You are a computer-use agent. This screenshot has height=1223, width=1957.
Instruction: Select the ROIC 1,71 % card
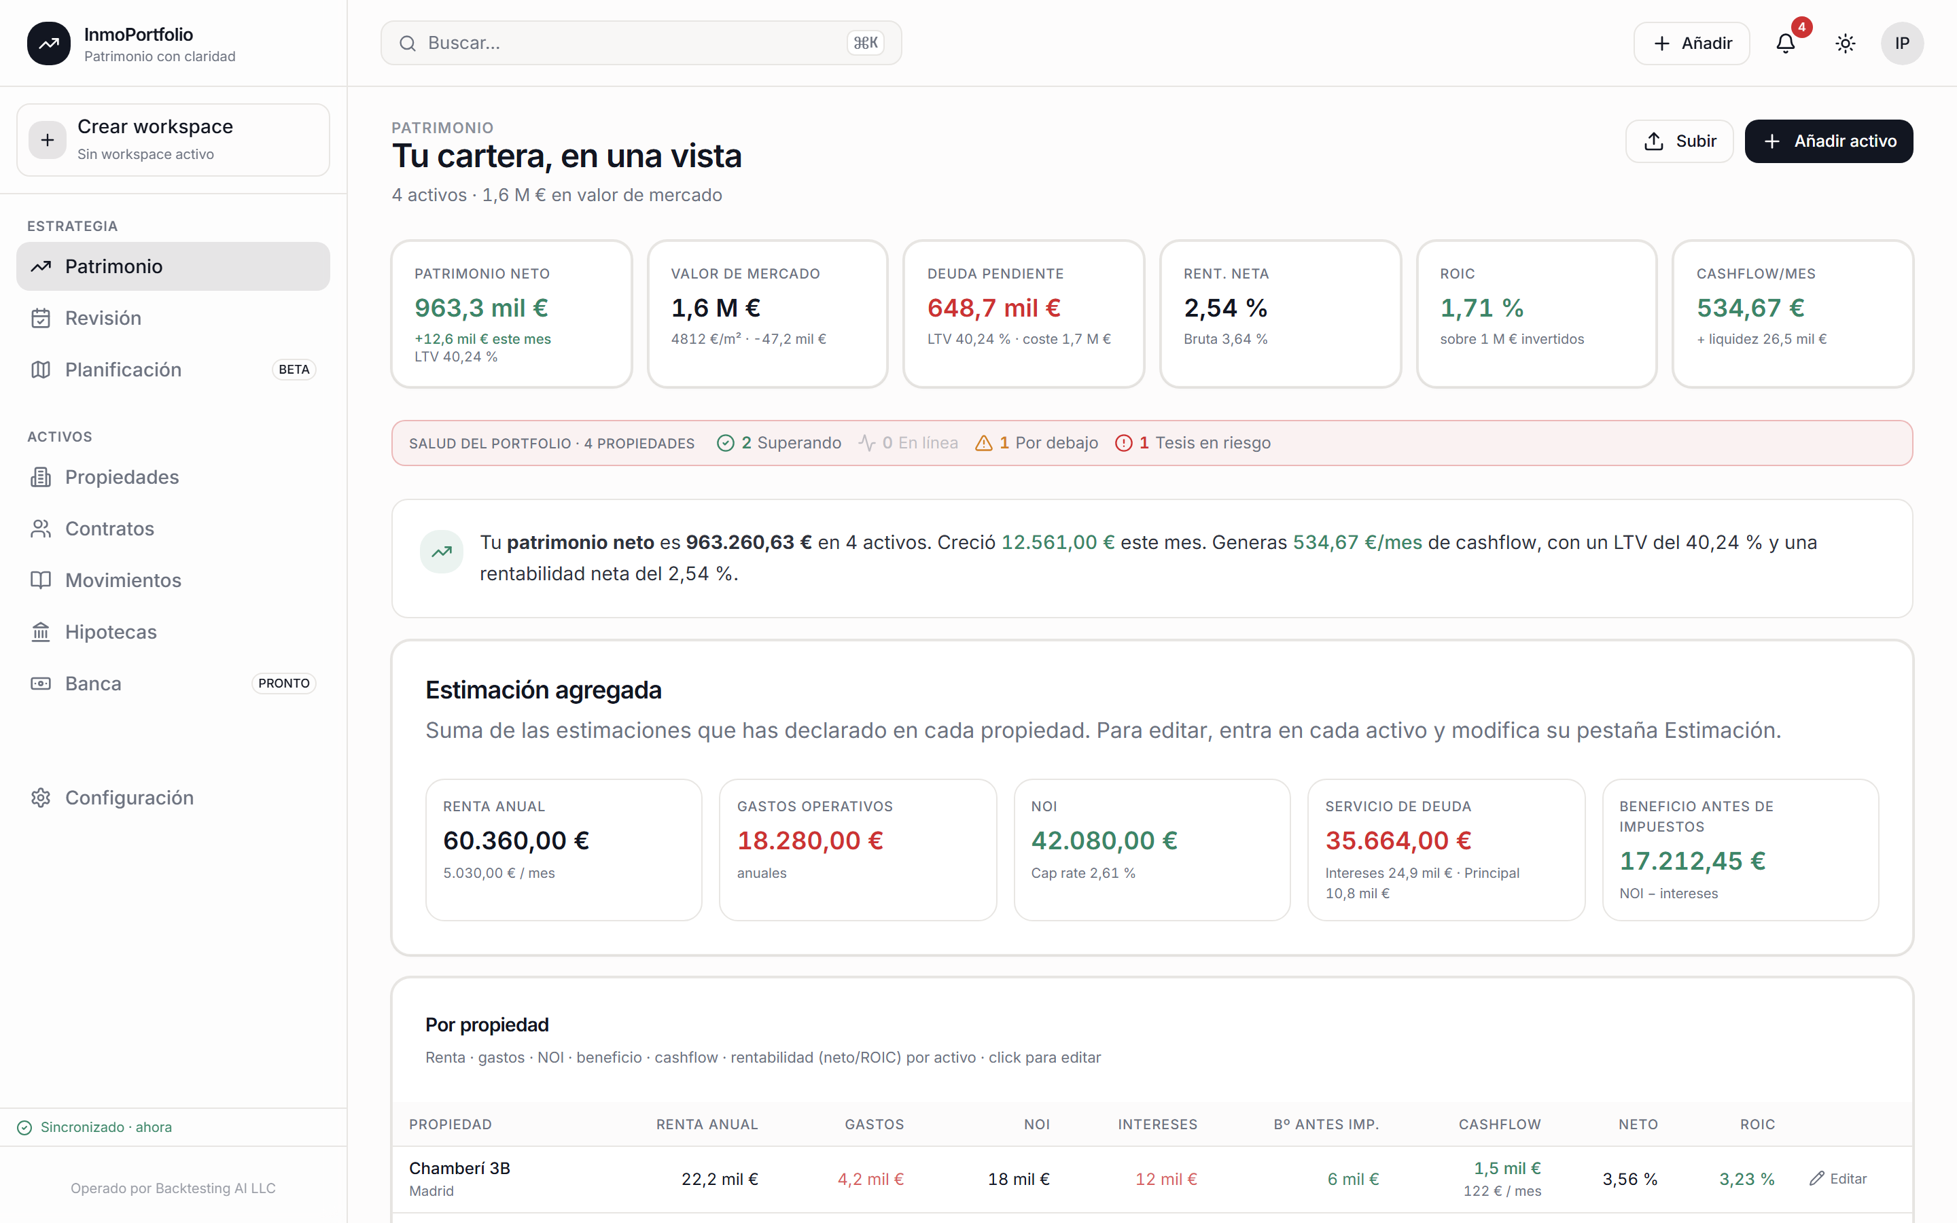(x=1536, y=314)
